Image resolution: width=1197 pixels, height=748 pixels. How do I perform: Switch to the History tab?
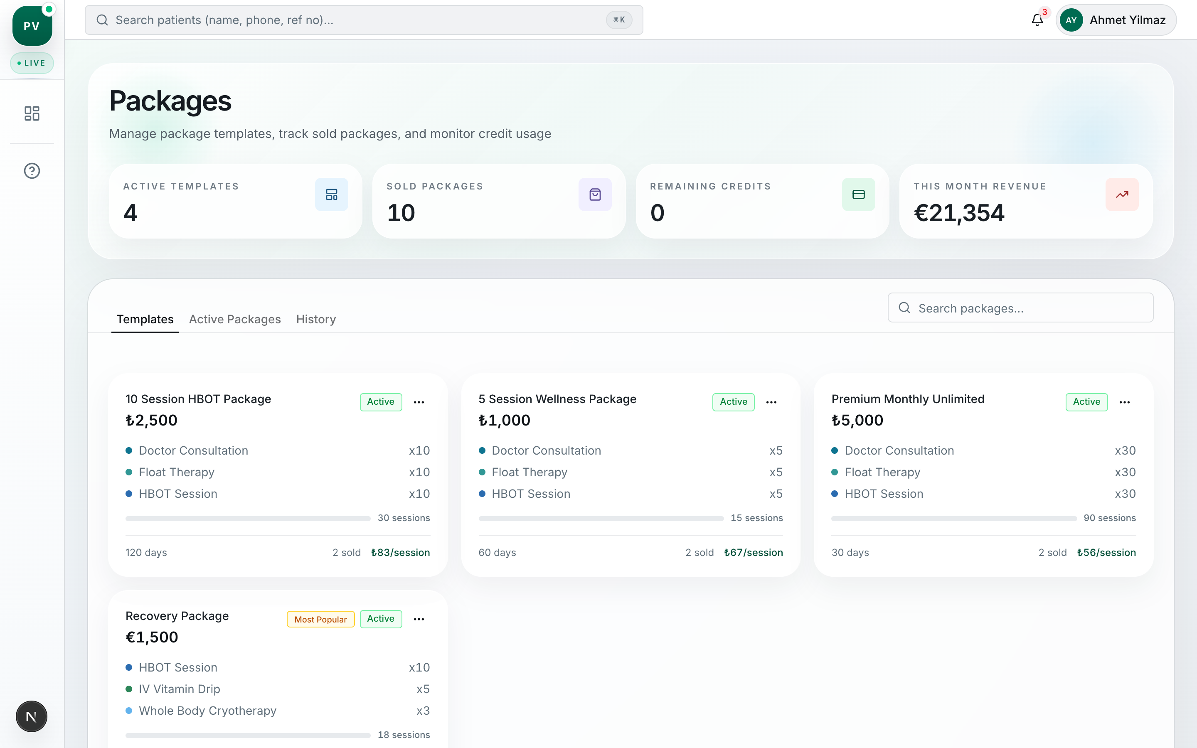click(316, 319)
